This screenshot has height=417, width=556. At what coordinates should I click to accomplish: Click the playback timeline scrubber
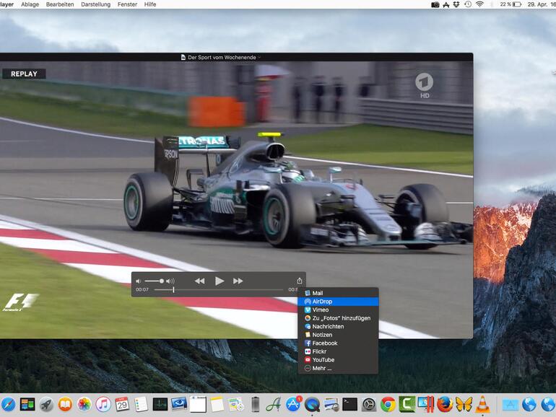click(x=173, y=290)
